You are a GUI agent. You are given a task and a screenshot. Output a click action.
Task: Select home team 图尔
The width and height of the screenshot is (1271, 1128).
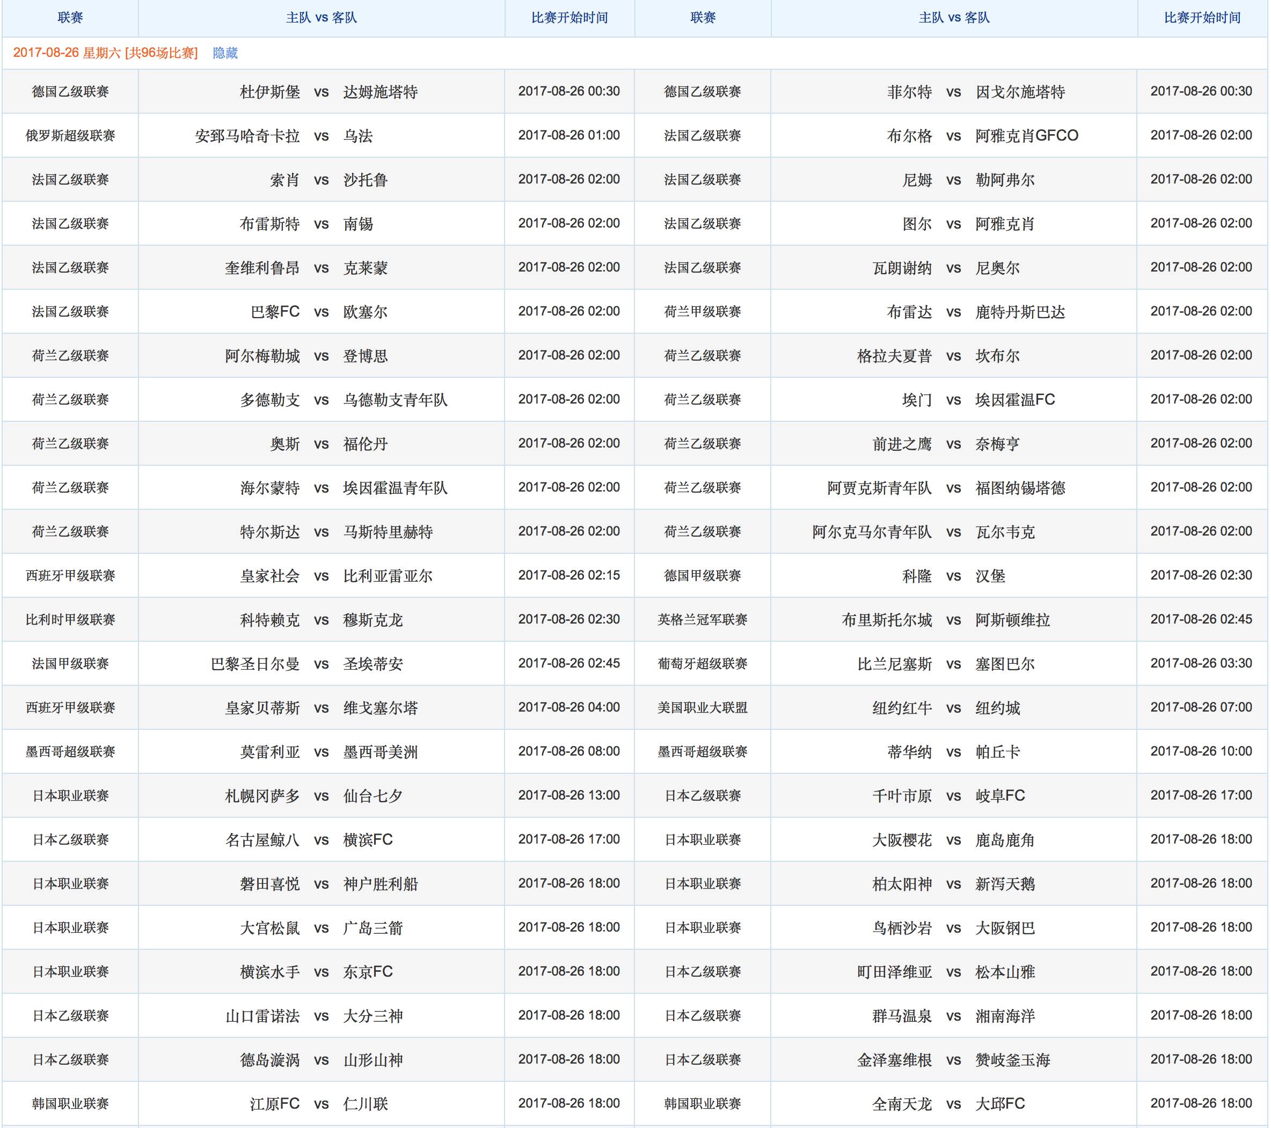tap(917, 224)
